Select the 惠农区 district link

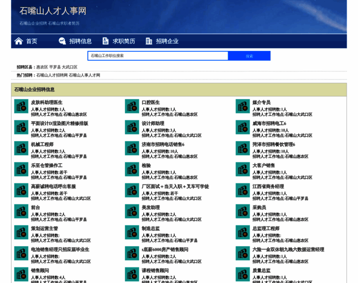[42, 67]
